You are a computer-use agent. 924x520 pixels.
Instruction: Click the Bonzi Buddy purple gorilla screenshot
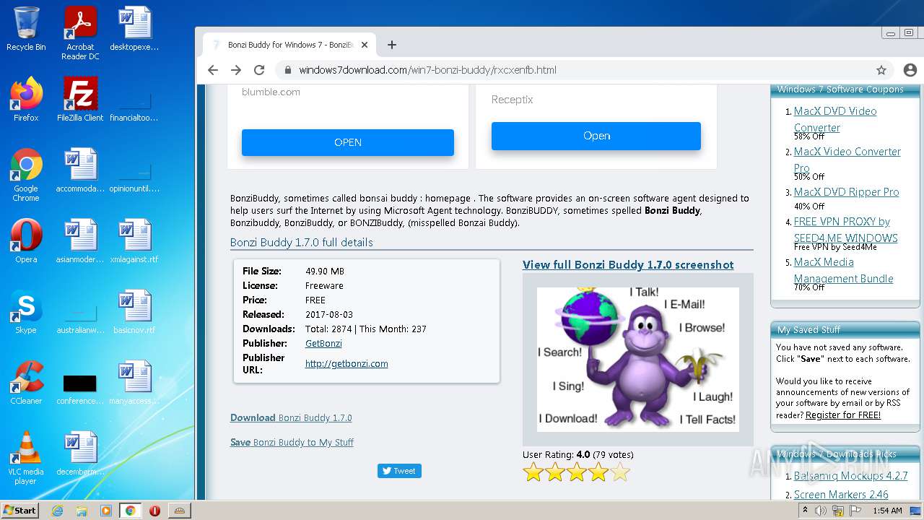pyautogui.click(x=638, y=359)
